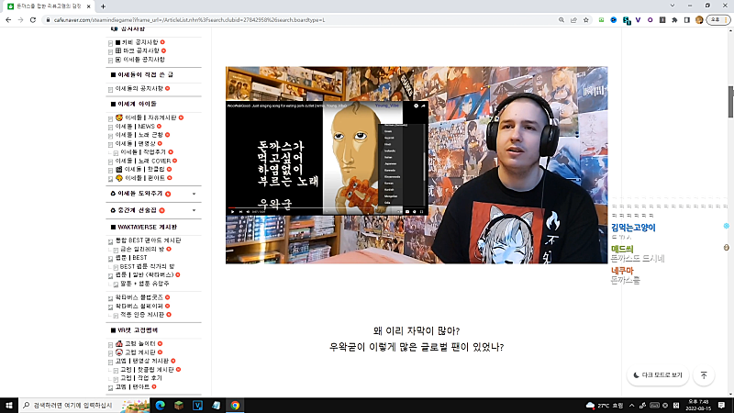734x413 pixels.
Task: Open 이세돌 | 자유게시판 board
Action: click(150, 118)
